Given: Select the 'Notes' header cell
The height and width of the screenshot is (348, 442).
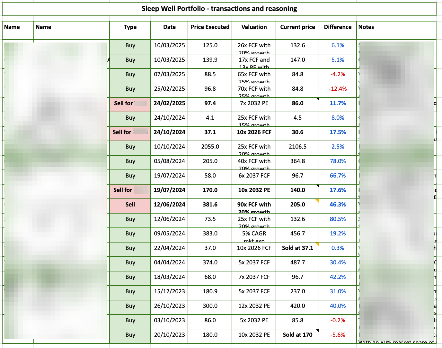Looking at the screenshot, I should coord(396,31).
